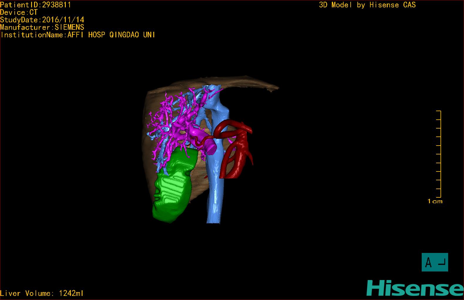Click the orientation cube marked A
Image resolution: width=464 pixels, height=300 pixels.
click(435, 262)
